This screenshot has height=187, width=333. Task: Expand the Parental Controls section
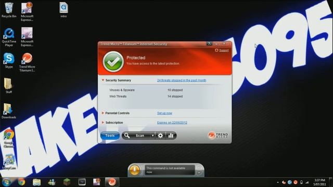tap(103, 113)
